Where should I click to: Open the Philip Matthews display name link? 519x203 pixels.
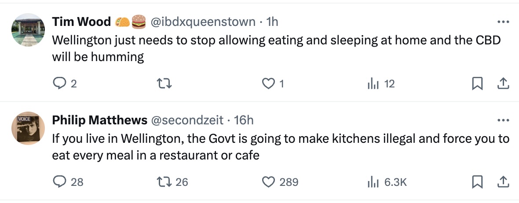(x=99, y=120)
